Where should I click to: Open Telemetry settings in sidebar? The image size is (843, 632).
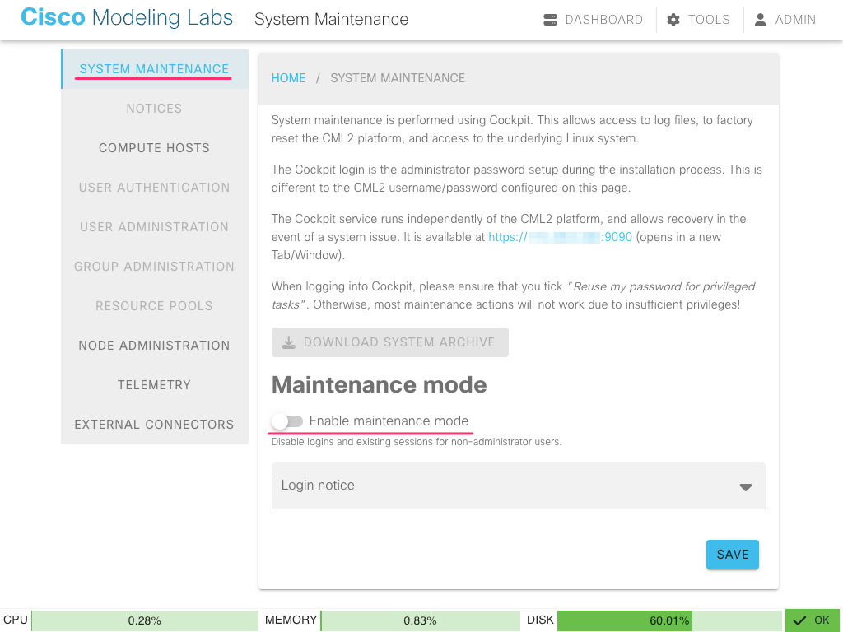(x=154, y=385)
